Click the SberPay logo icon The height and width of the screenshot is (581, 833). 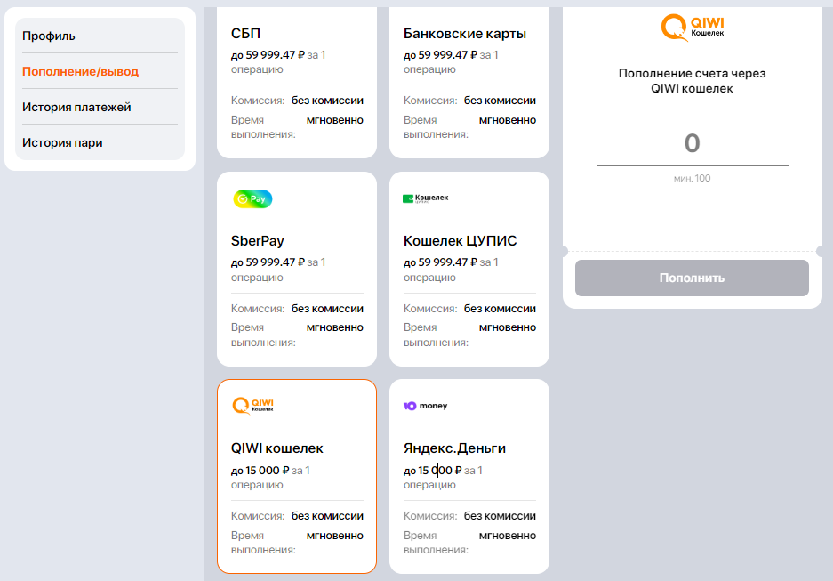[252, 198]
